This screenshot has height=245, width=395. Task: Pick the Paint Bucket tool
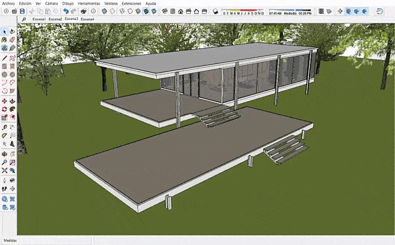(4, 40)
